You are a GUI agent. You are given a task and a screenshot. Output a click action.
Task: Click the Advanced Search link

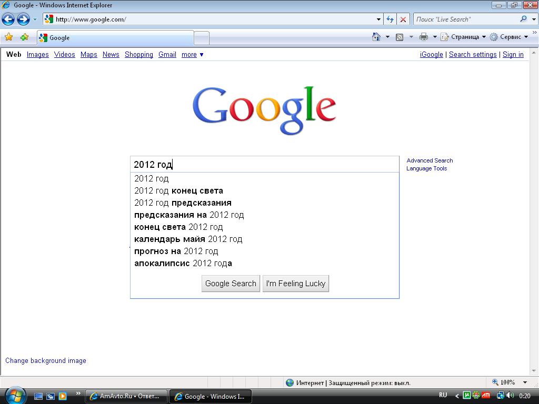click(x=430, y=160)
